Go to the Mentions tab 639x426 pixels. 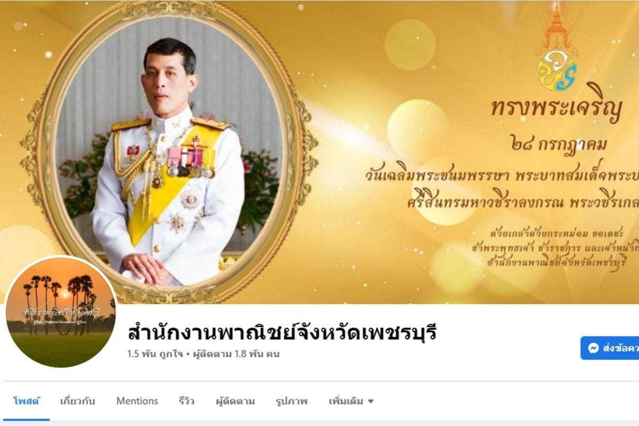(x=137, y=401)
